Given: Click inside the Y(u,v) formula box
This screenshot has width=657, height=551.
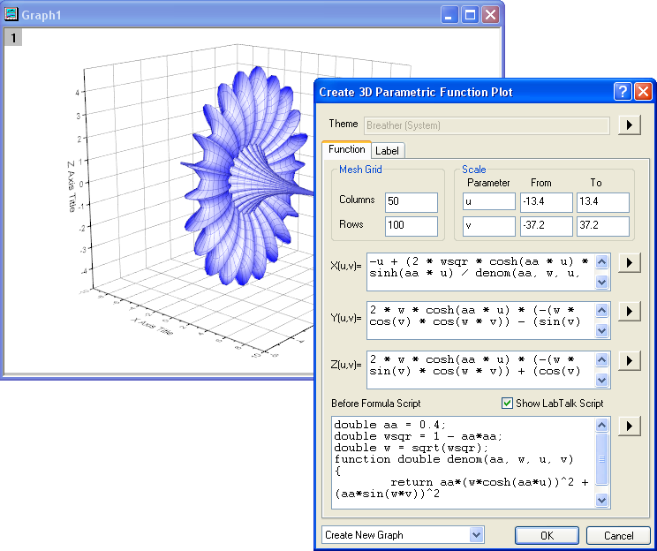Looking at the screenshot, I should point(481,321).
